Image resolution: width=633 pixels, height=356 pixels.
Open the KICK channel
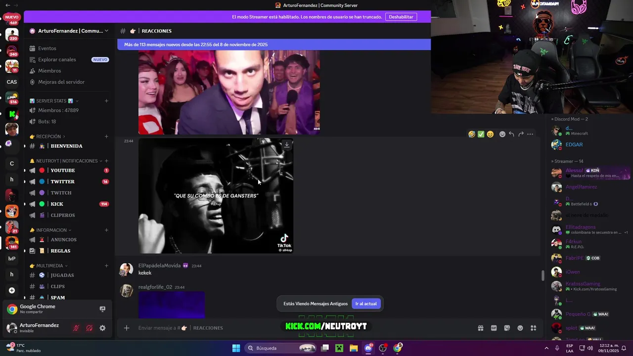coord(69,204)
